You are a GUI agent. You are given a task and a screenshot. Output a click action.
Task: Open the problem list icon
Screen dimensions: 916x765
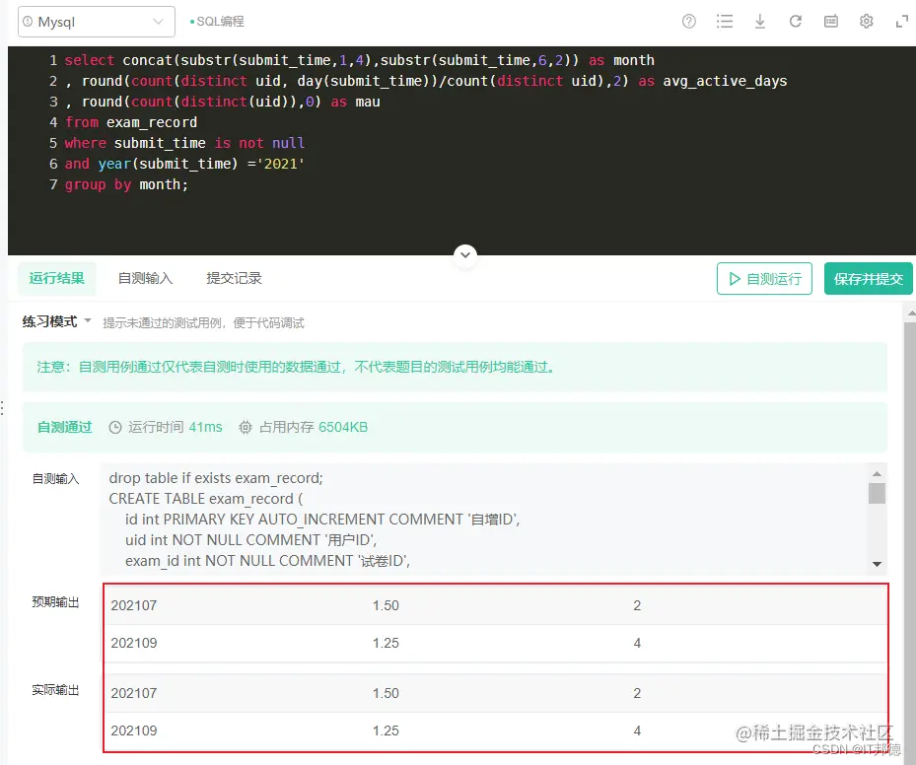(x=725, y=22)
